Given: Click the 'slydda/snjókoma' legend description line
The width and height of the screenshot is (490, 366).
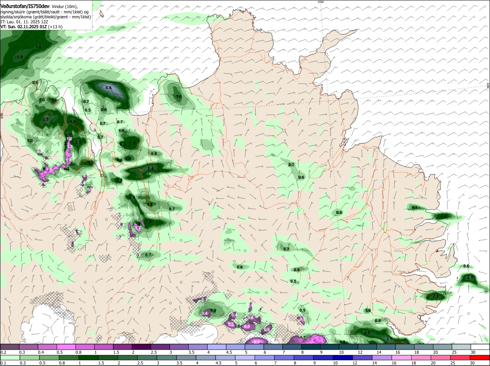Looking at the screenshot, I should tap(46, 17).
